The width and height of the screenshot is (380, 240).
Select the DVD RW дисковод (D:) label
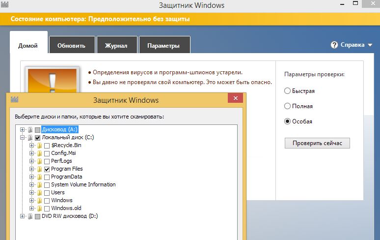tap(70, 216)
